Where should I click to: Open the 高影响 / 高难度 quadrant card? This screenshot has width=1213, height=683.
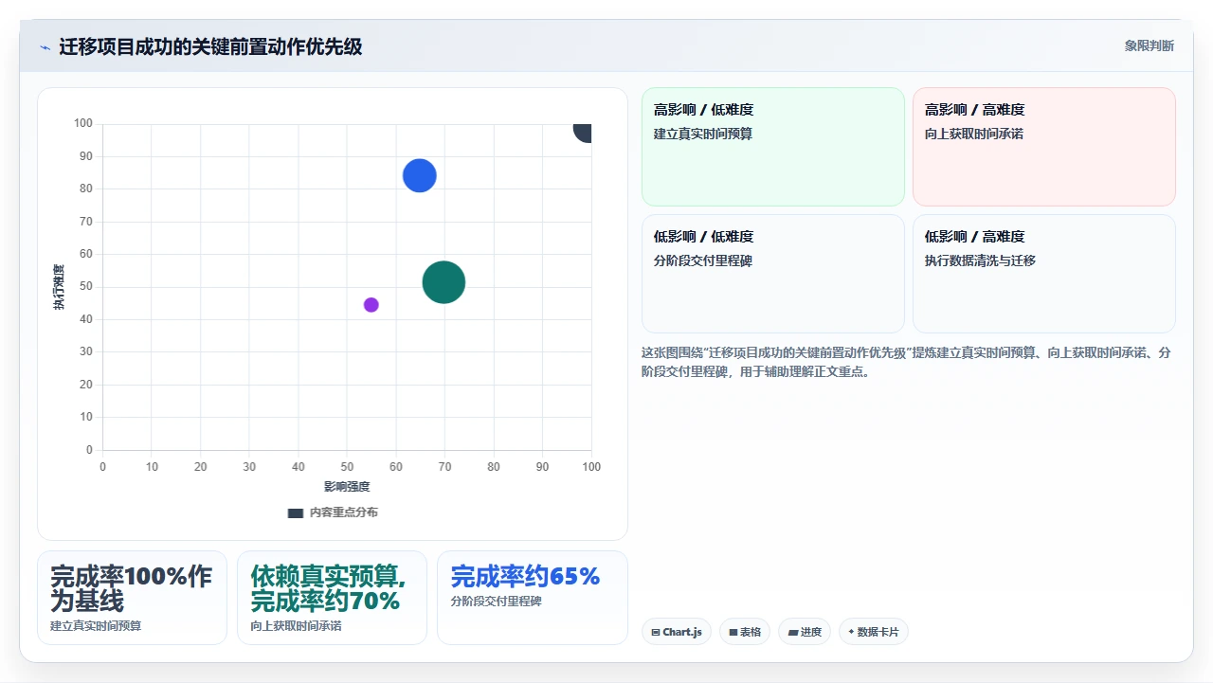(x=1044, y=147)
